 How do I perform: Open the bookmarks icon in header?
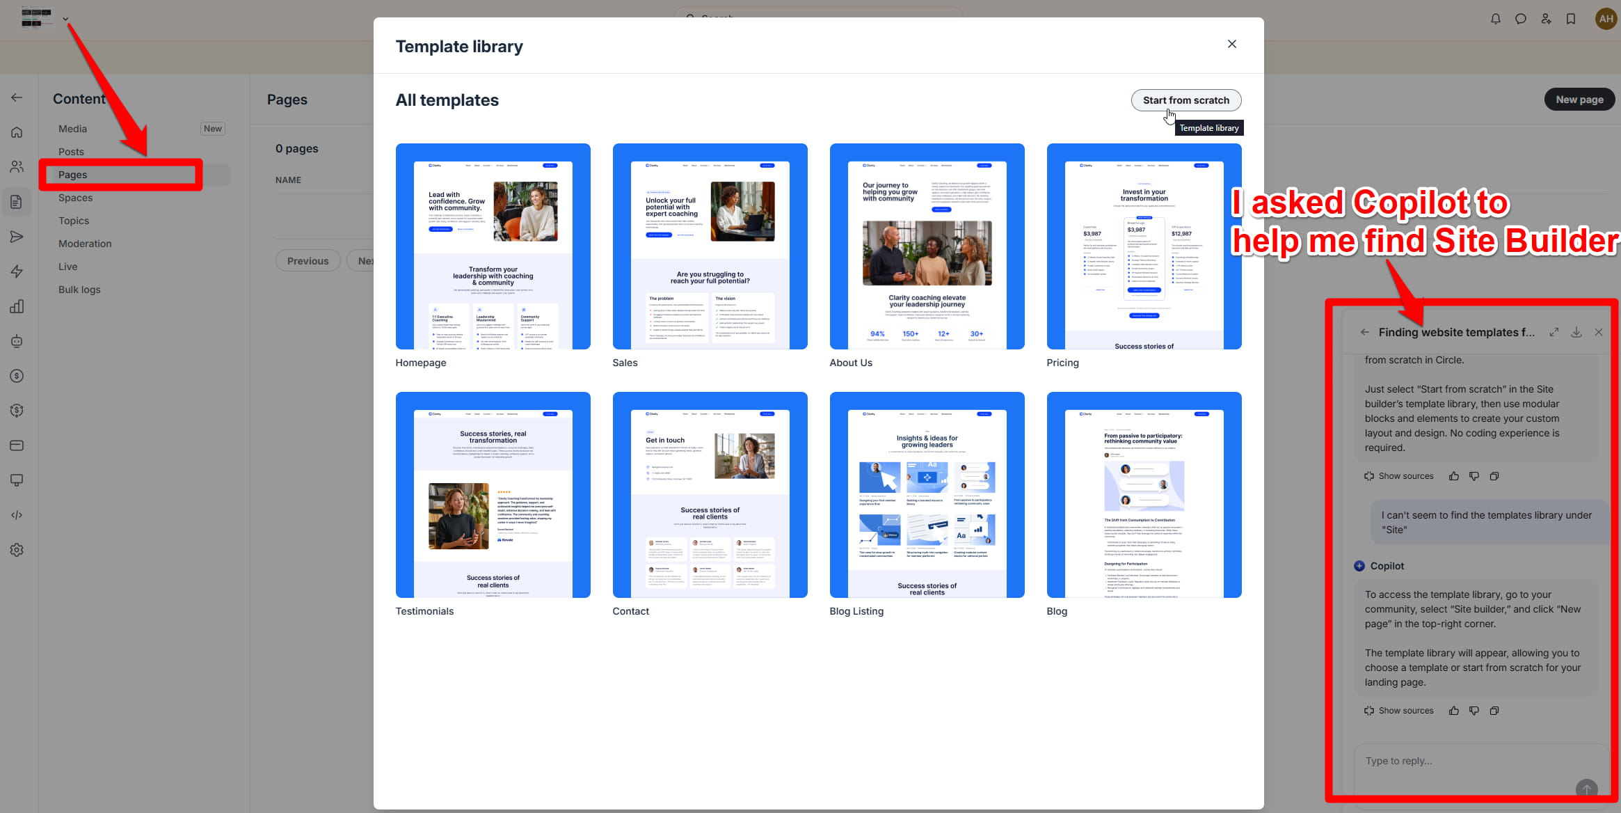click(x=1571, y=19)
